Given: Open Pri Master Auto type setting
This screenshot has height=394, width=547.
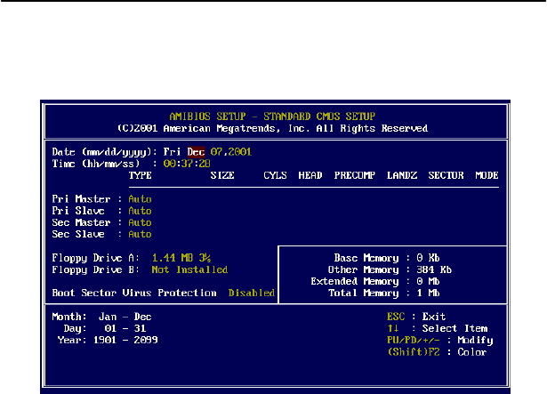Looking at the screenshot, I should coord(140,198).
